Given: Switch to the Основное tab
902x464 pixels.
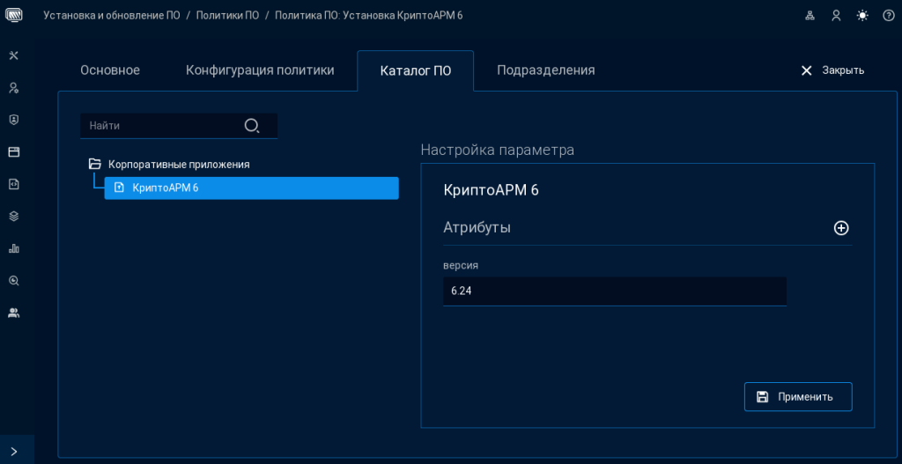Looking at the screenshot, I should (110, 70).
